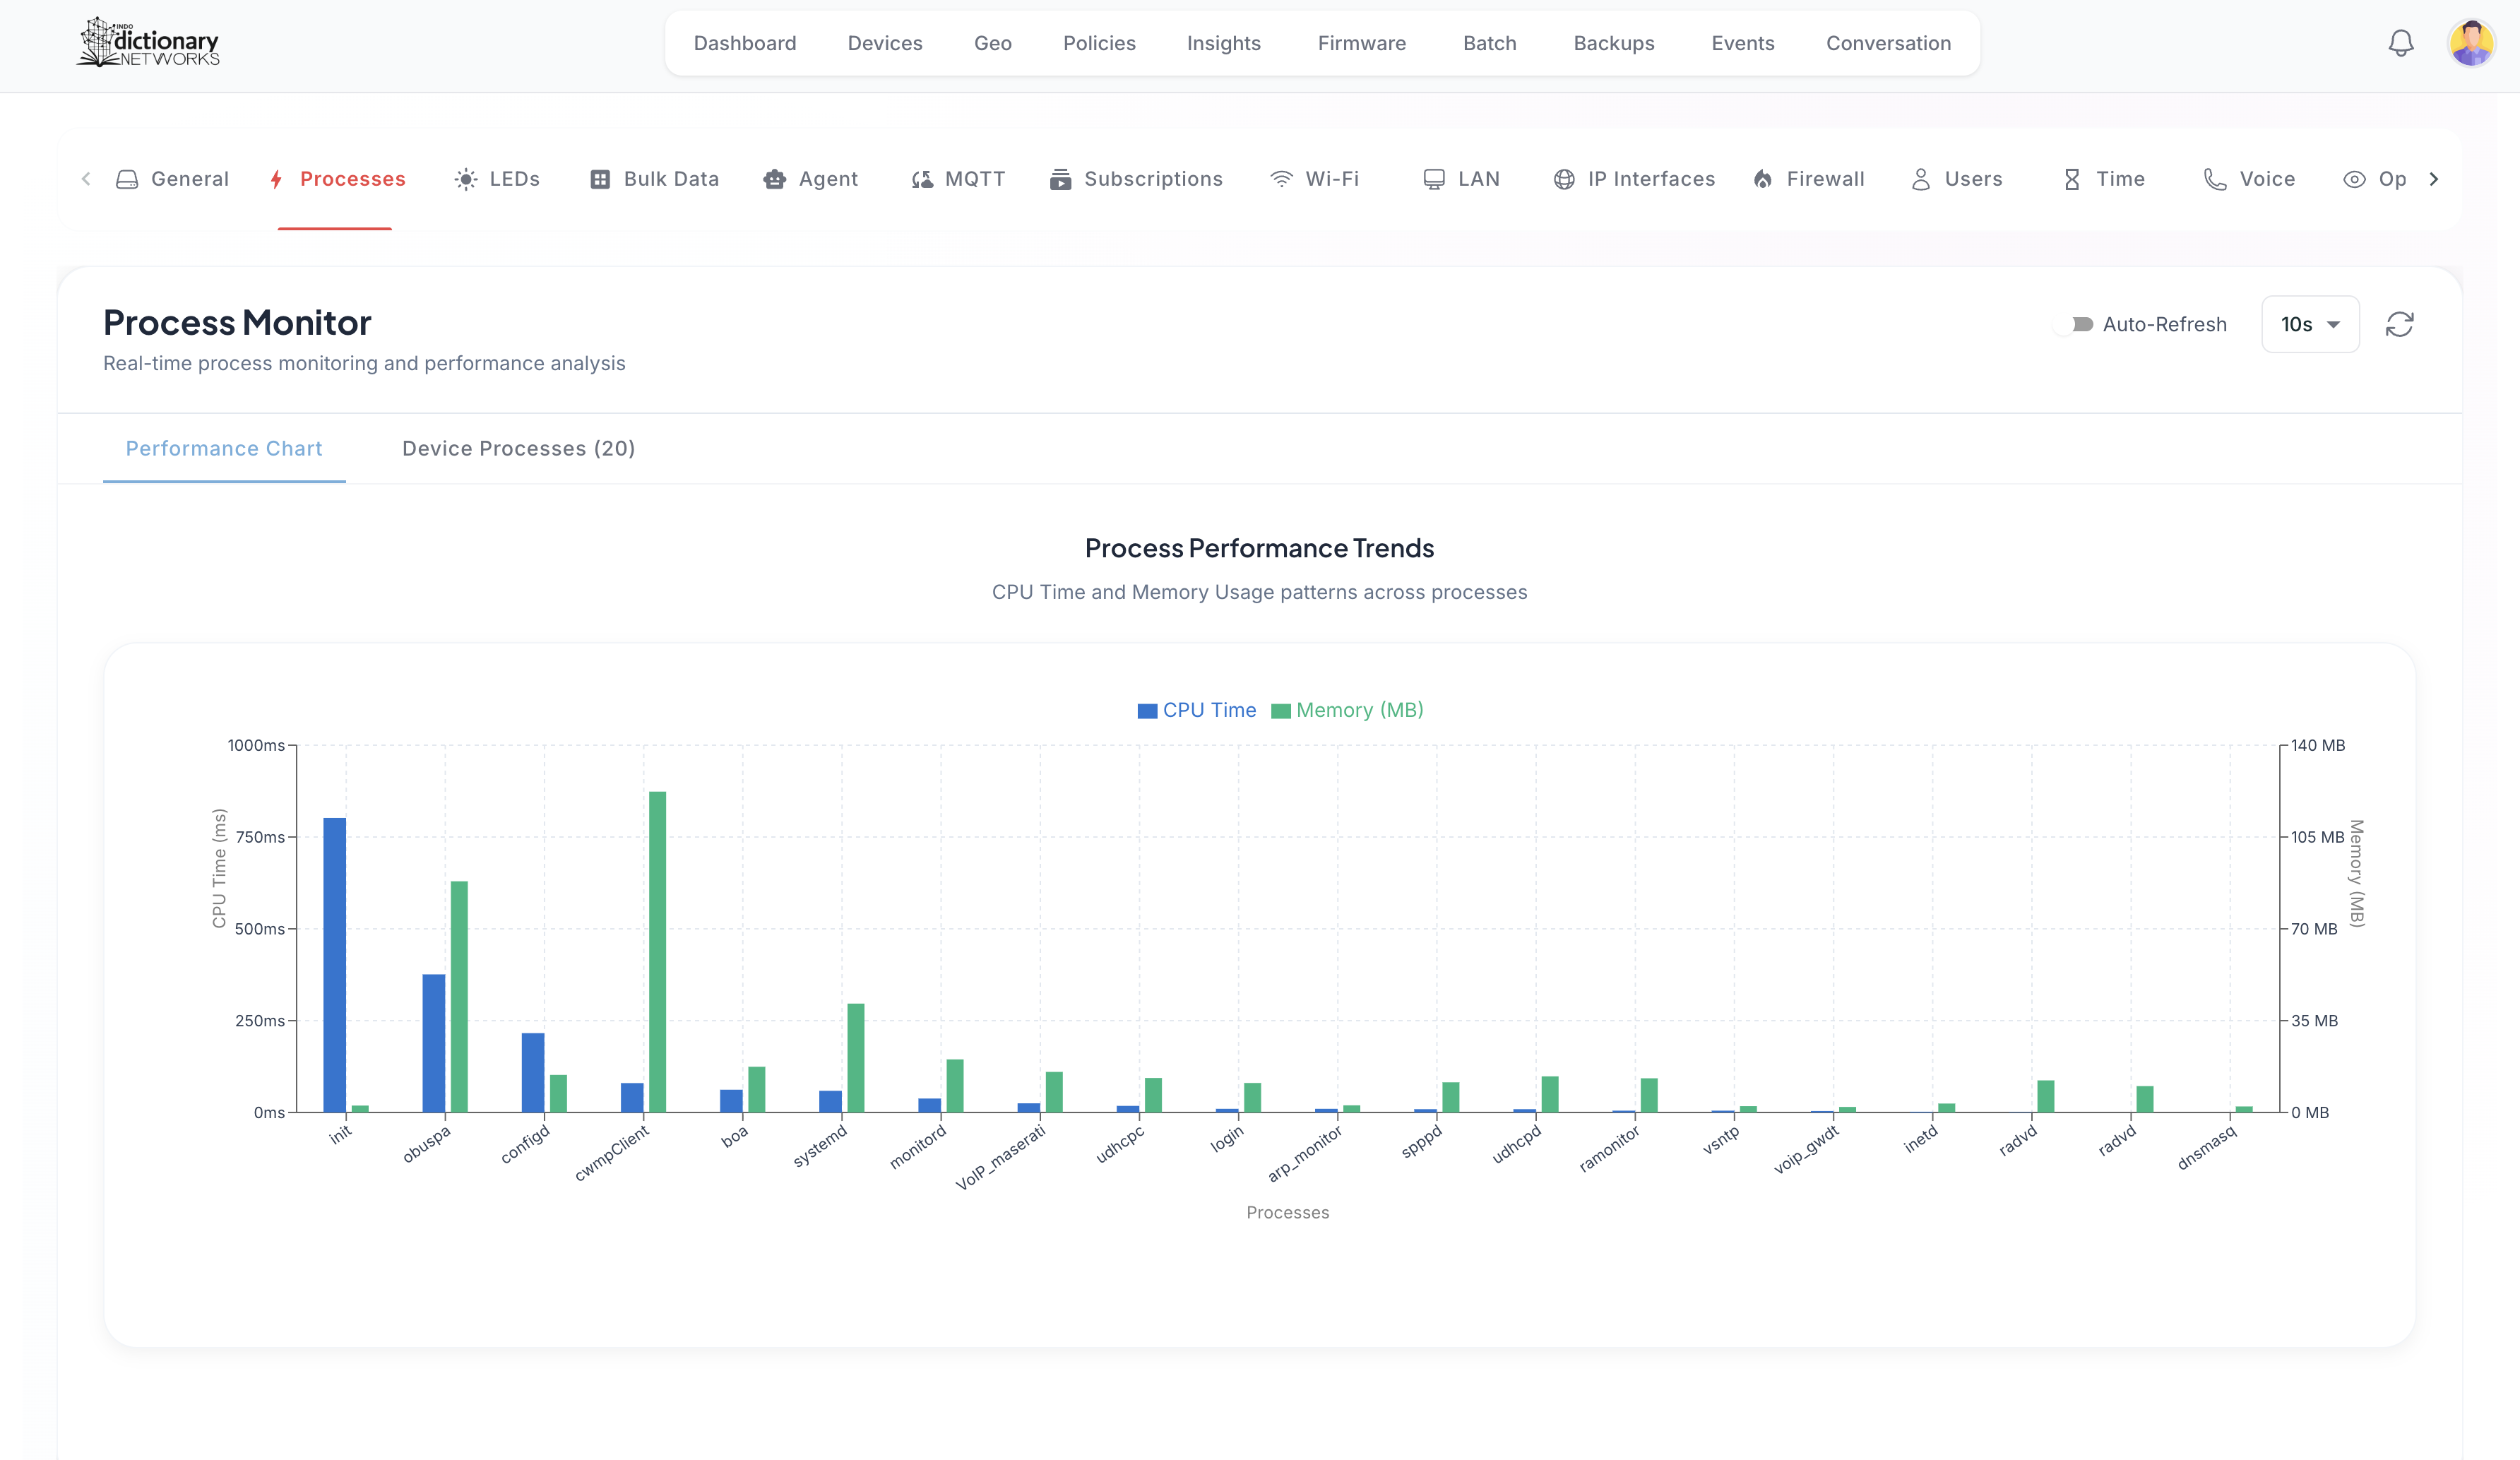Click the Agent robot icon
Screen dimensions: 2520x1460
click(x=774, y=179)
